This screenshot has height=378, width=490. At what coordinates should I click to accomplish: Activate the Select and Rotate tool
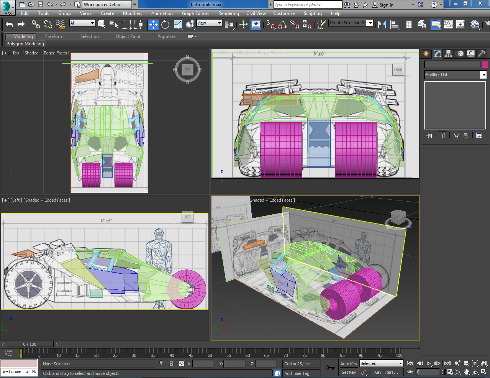[166, 25]
